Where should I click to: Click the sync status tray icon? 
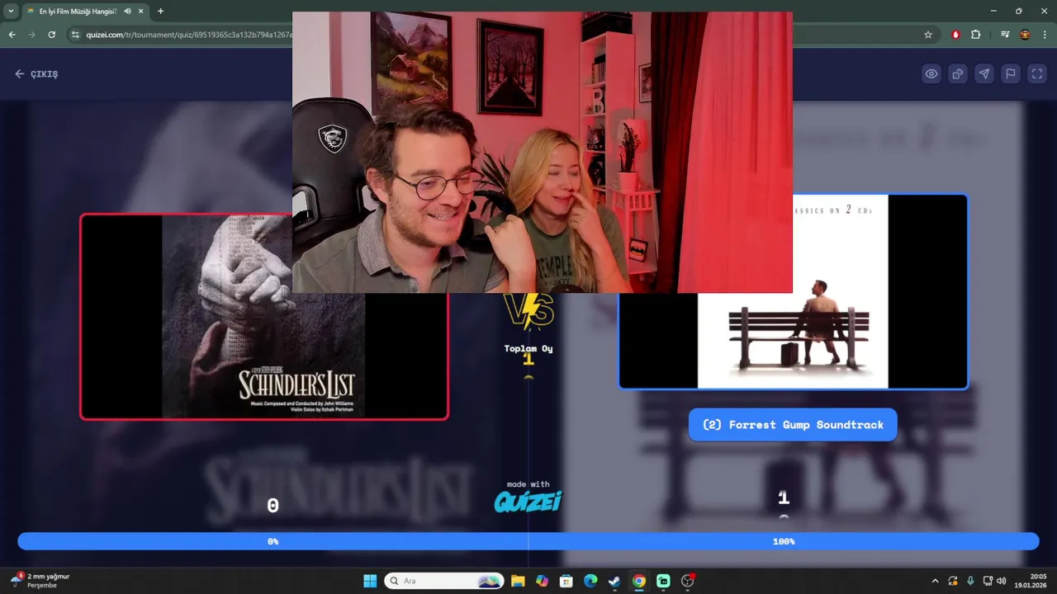coord(953,581)
